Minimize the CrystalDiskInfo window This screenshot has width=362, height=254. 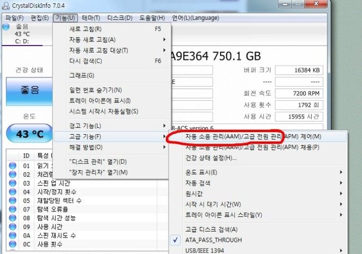tap(285, 4)
